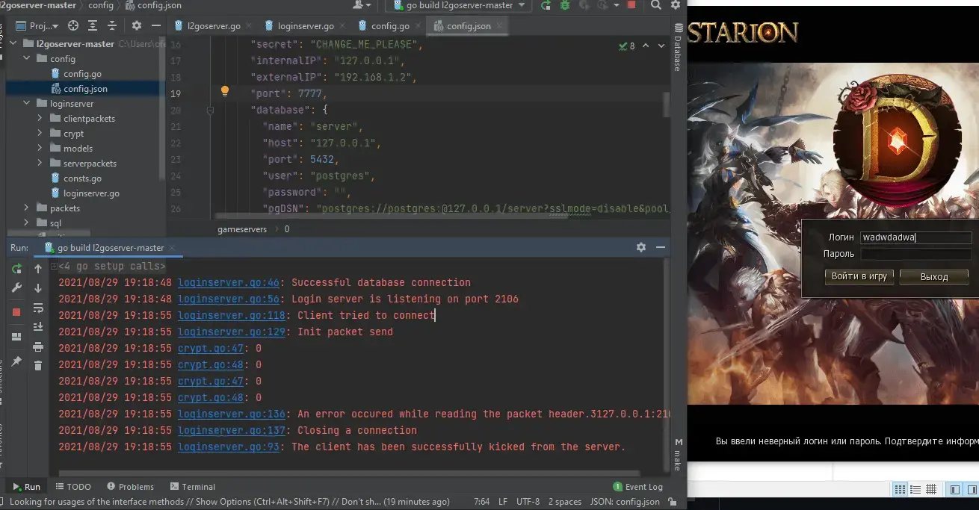
Task: Open inspections widget showing 8 problems
Action: [x=627, y=46]
